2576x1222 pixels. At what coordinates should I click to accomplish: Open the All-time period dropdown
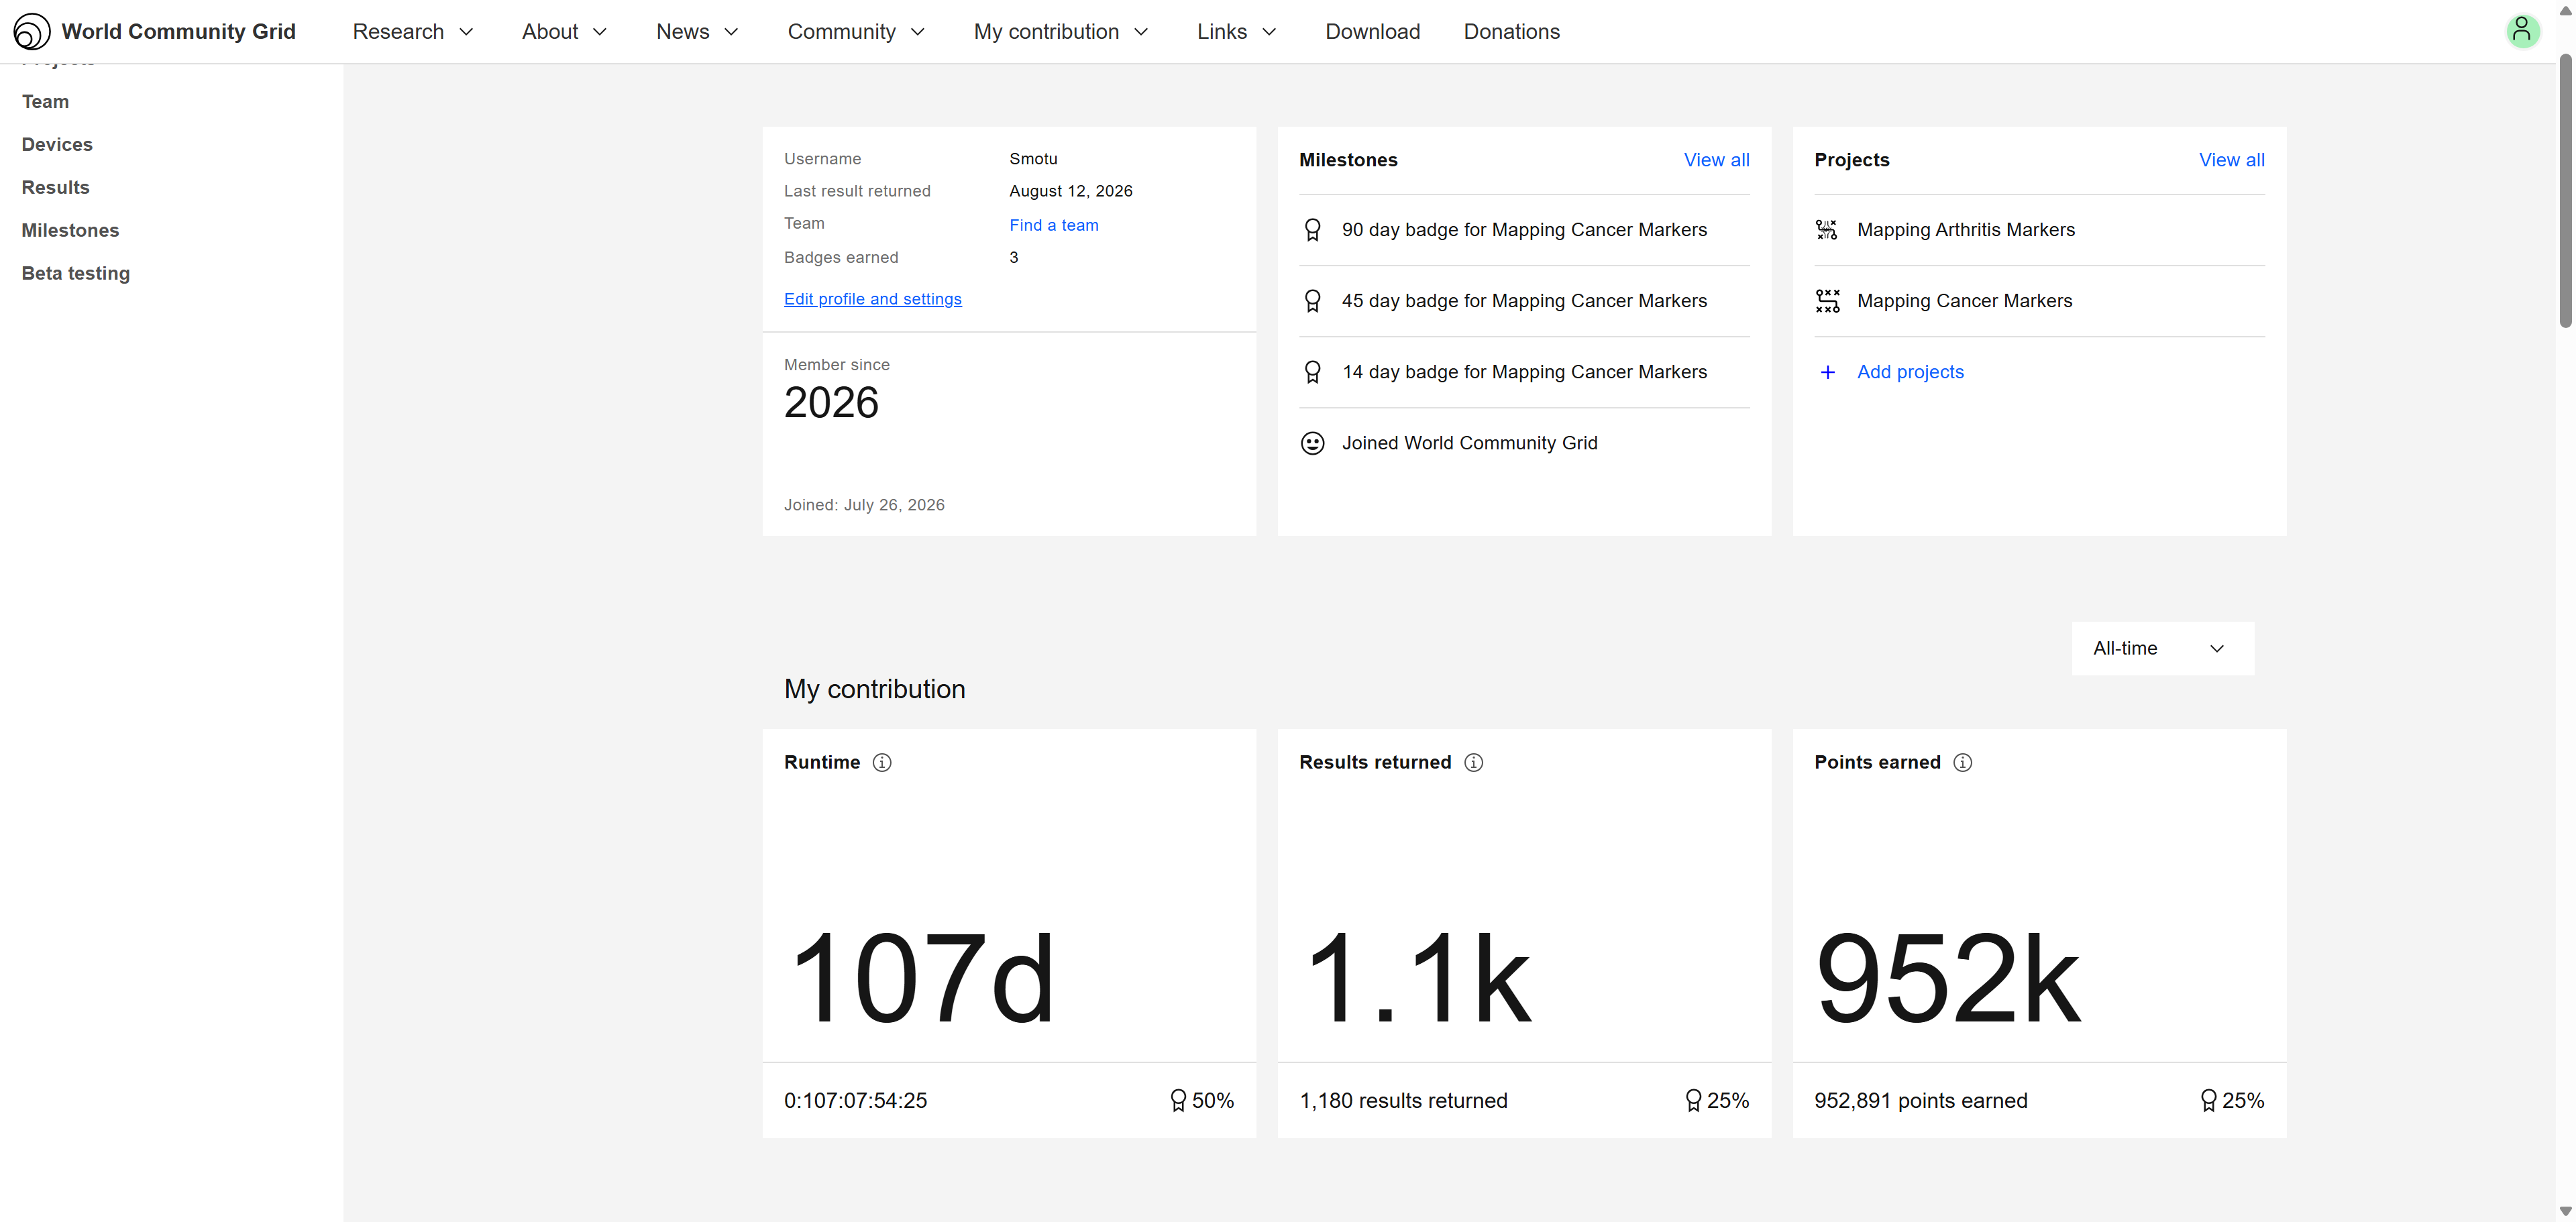coord(2162,648)
